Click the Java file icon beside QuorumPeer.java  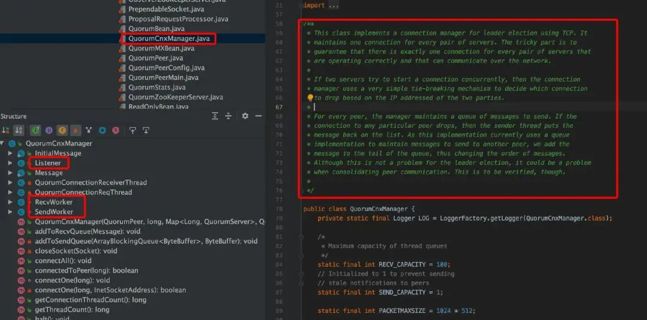point(122,58)
